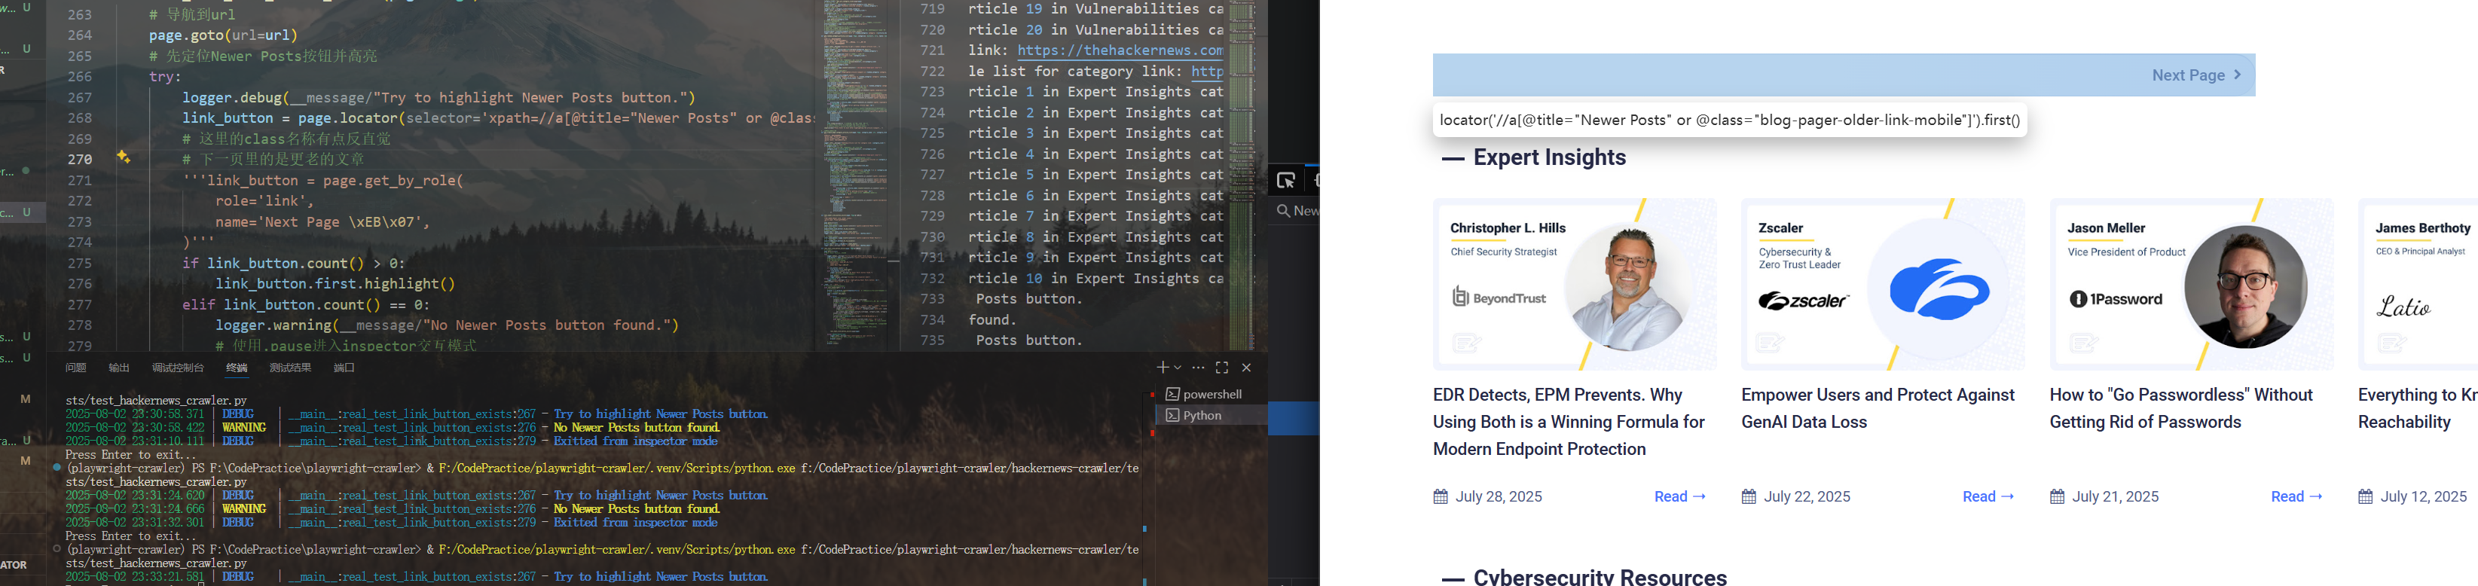
Task: Open the Empower Users and Protect Against article
Action: [1878, 409]
